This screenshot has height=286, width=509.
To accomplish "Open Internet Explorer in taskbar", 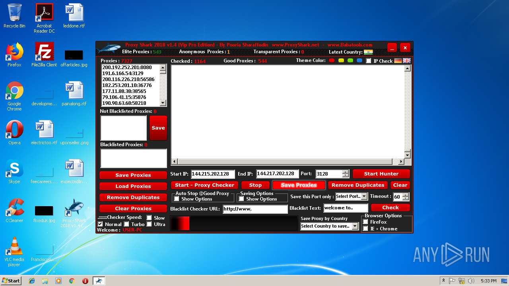I will coord(32,281).
